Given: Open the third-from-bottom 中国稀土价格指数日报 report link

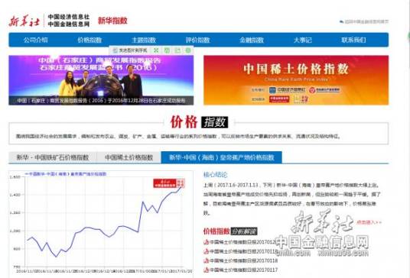Looking at the screenshot, I should coord(243,251).
